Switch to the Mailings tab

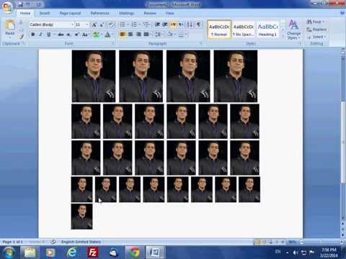click(x=126, y=13)
